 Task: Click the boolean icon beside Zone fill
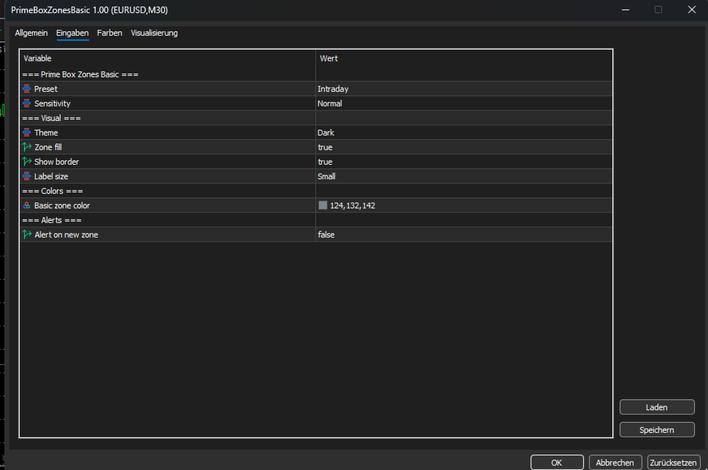pyautogui.click(x=26, y=147)
